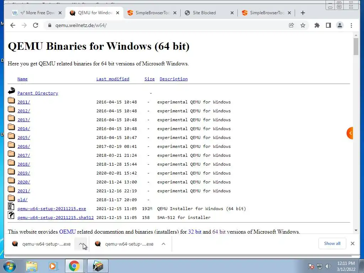Expand first download item options chevron

point(81,244)
